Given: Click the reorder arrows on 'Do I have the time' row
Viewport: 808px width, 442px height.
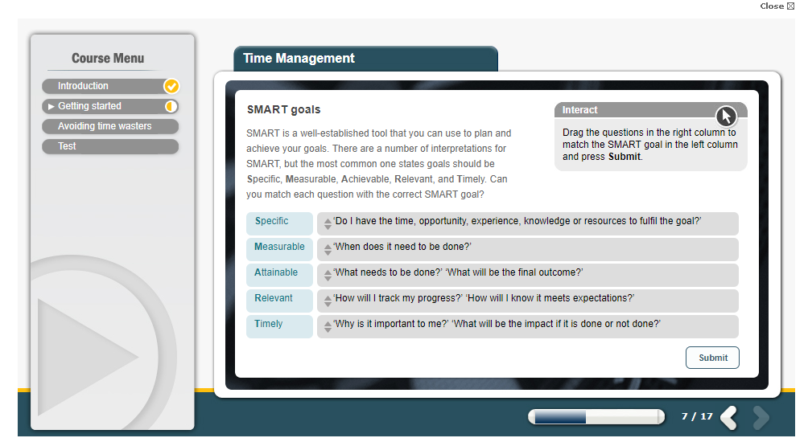Looking at the screenshot, I should tap(328, 223).
